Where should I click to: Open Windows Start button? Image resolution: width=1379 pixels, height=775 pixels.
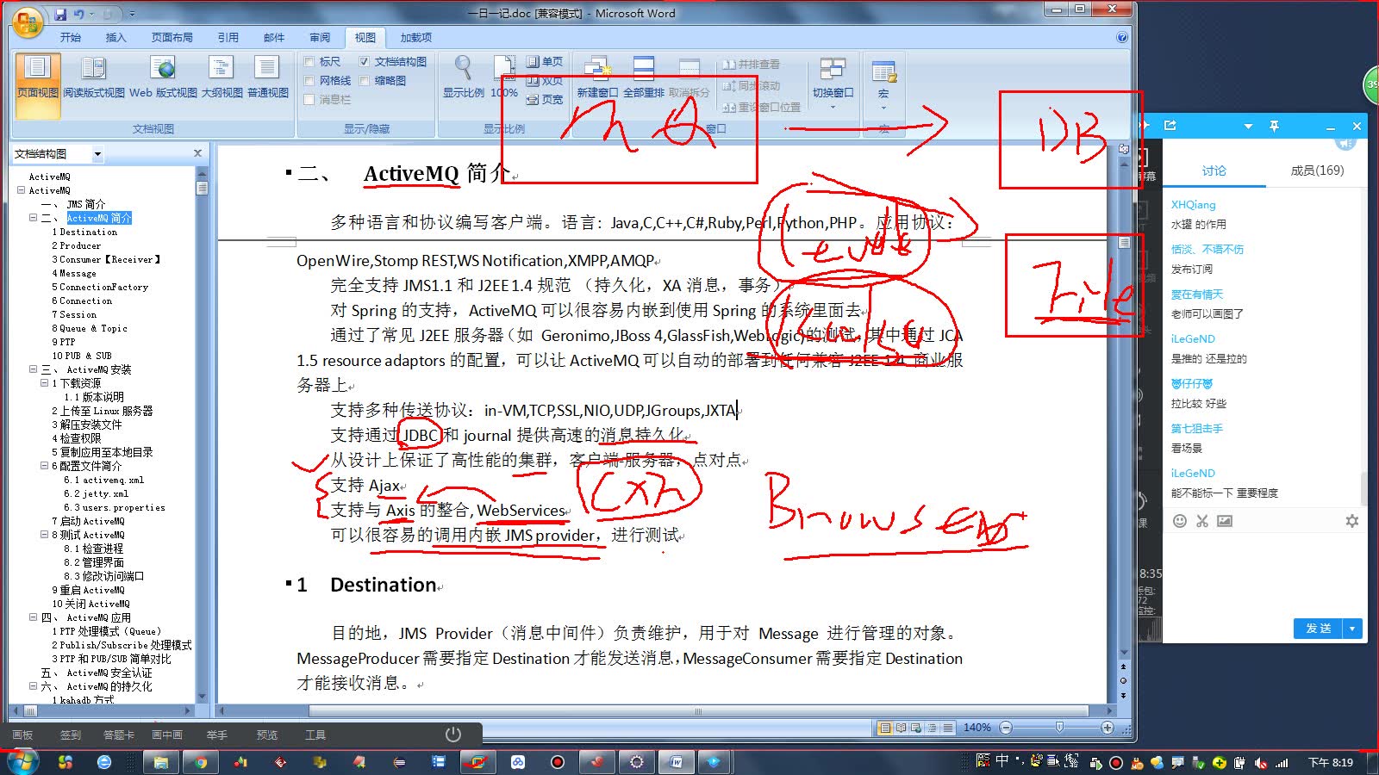pyautogui.click(x=23, y=761)
